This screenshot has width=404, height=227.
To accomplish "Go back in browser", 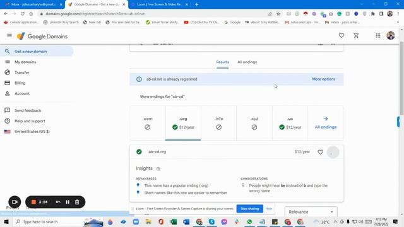I will 6,14.
